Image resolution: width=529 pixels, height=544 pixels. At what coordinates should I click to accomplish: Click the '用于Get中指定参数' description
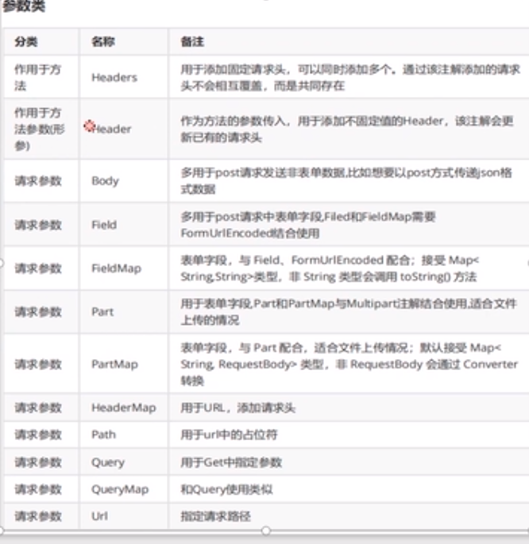[x=231, y=462]
